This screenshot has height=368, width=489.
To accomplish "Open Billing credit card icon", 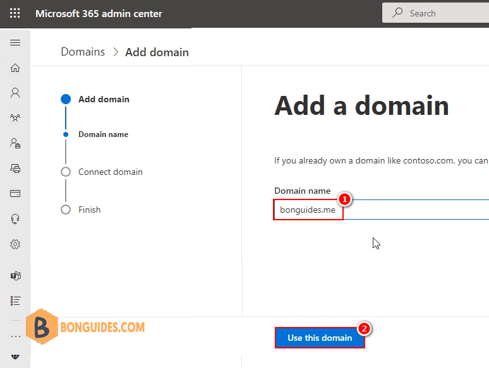I will (15, 194).
